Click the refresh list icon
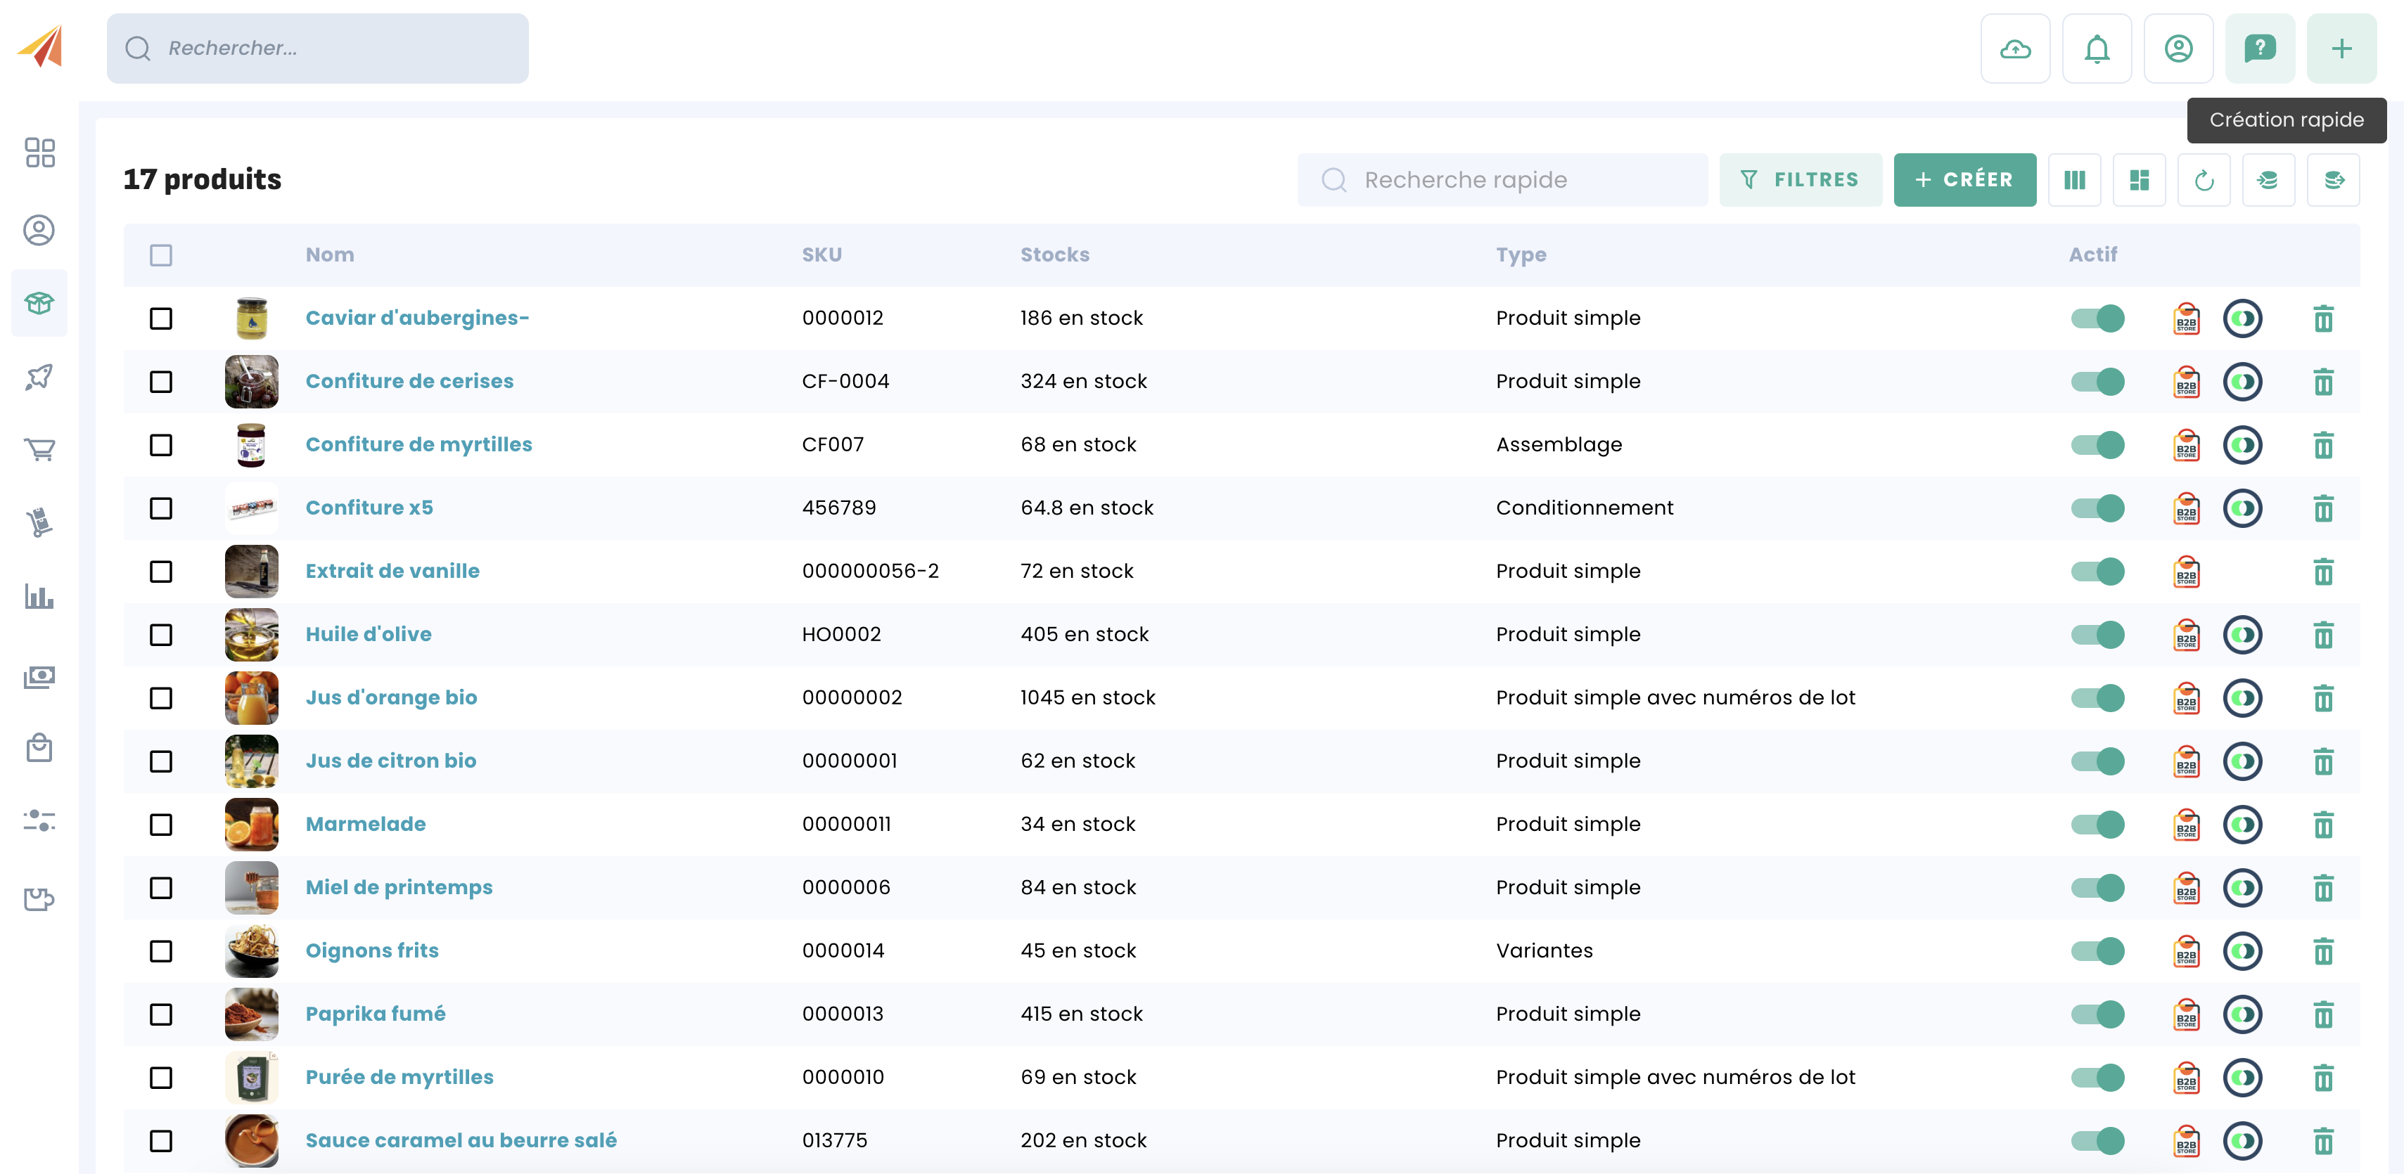 [2204, 180]
